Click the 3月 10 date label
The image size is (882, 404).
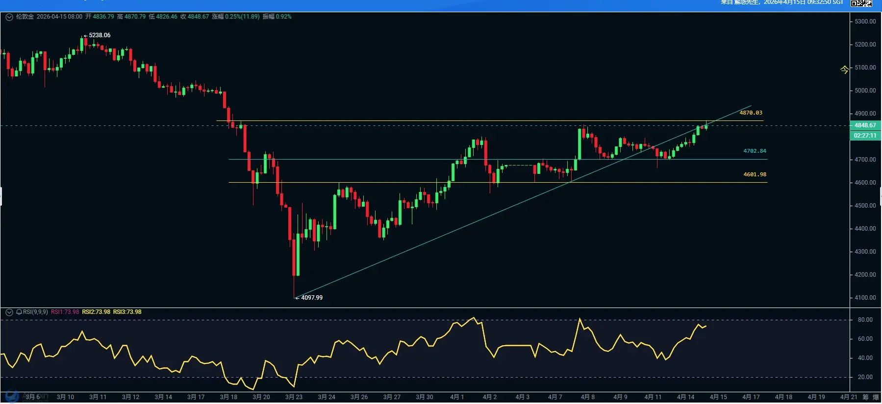(65, 397)
